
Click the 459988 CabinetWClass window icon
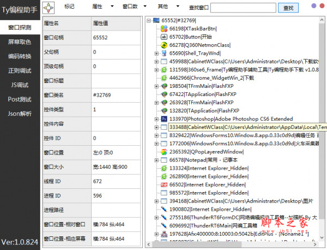point(164,62)
